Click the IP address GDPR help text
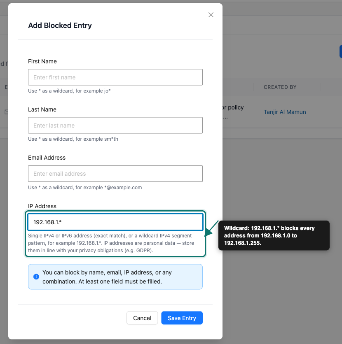 [x=111, y=243]
